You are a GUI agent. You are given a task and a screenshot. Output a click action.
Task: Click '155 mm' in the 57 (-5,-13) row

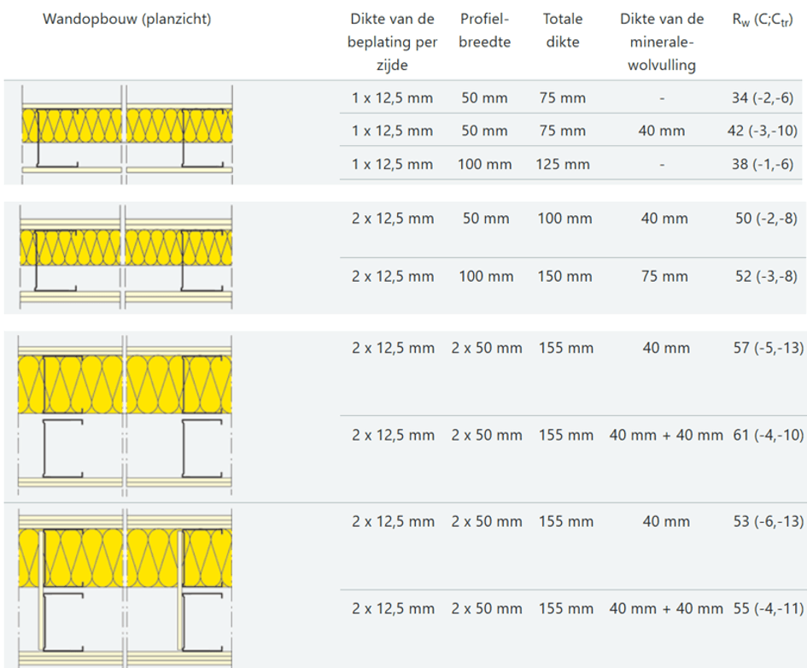pyautogui.click(x=566, y=348)
